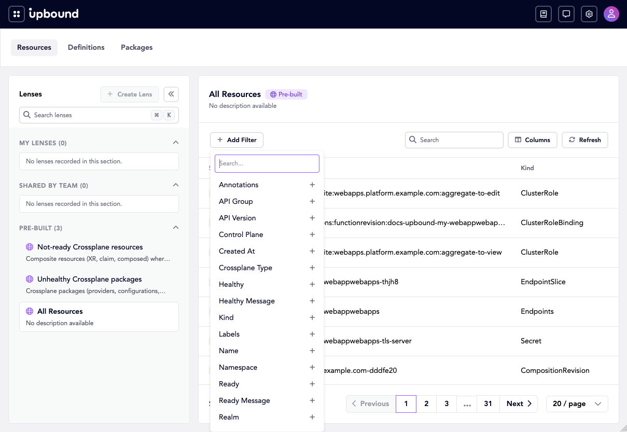Click the Columns button
Image resolution: width=627 pixels, height=432 pixels.
point(533,140)
